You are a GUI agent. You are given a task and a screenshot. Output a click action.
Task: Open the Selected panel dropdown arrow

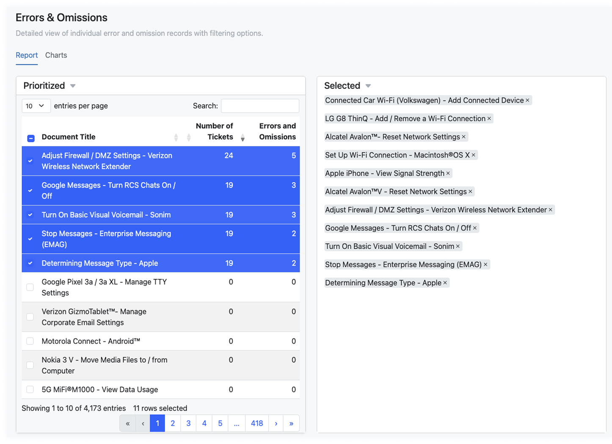(x=368, y=86)
